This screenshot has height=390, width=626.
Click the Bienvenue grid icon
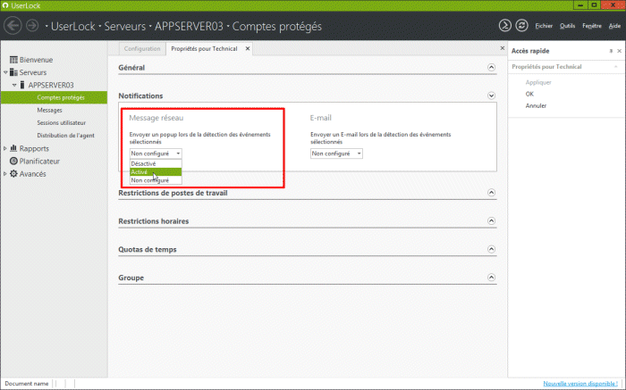coord(13,60)
